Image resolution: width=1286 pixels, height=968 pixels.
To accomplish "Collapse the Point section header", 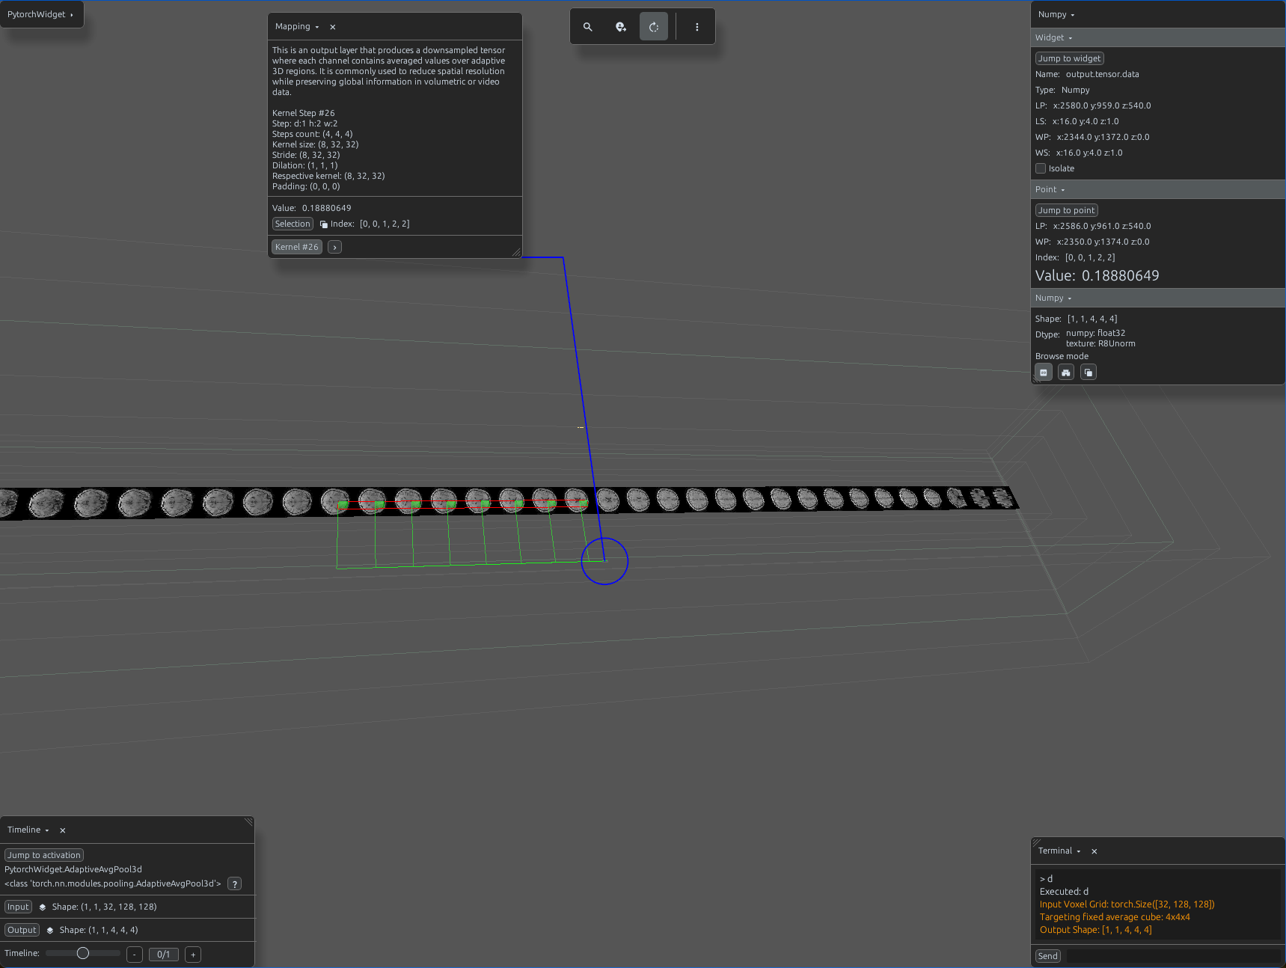I will coord(1158,189).
